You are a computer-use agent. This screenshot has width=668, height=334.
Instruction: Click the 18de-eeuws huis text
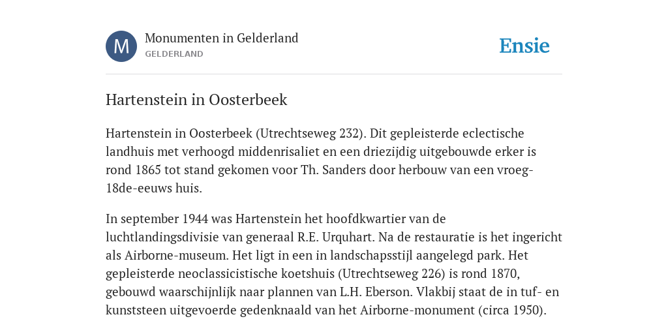coord(153,189)
